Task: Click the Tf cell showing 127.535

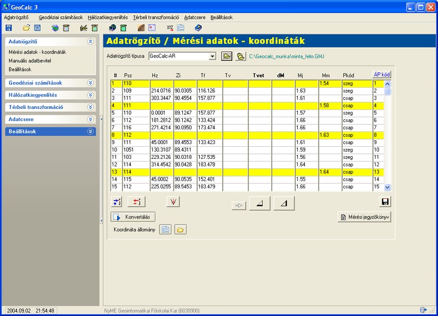Action: (210, 157)
